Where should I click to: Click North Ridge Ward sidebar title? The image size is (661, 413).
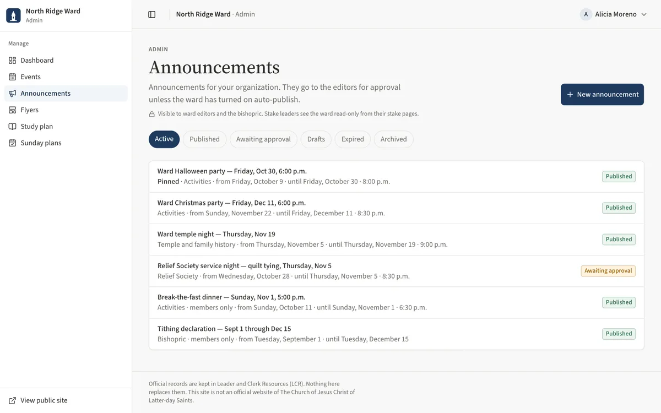coord(53,11)
